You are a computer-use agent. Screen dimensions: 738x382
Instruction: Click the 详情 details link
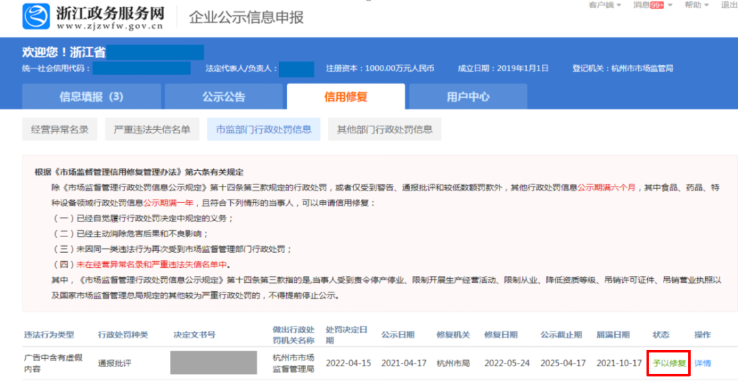702,363
